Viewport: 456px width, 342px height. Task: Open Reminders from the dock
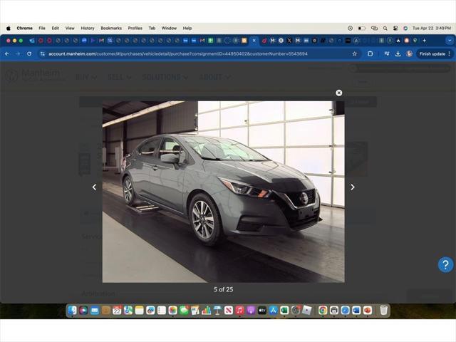coord(162,311)
